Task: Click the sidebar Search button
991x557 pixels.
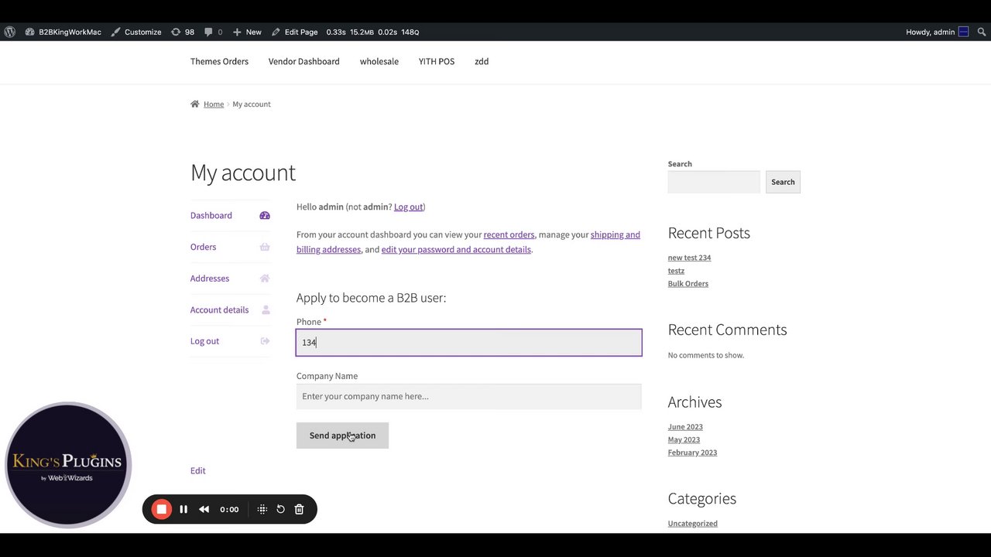Action: pos(783,182)
